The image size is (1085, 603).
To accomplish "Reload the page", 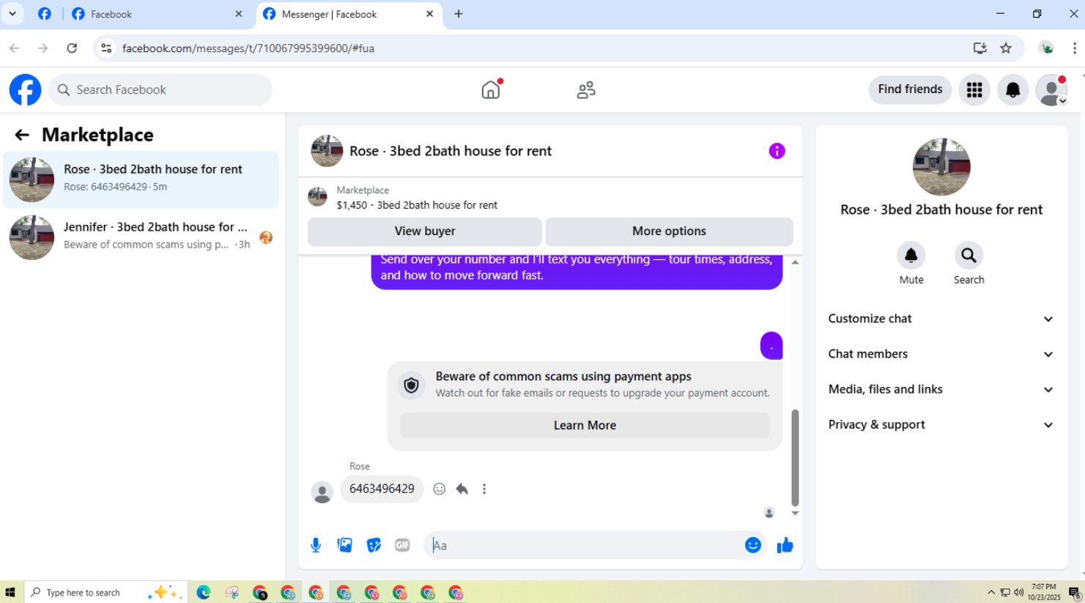I will (72, 48).
